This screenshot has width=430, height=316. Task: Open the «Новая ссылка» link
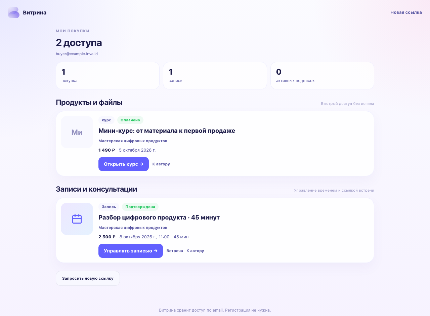[406, 12]
